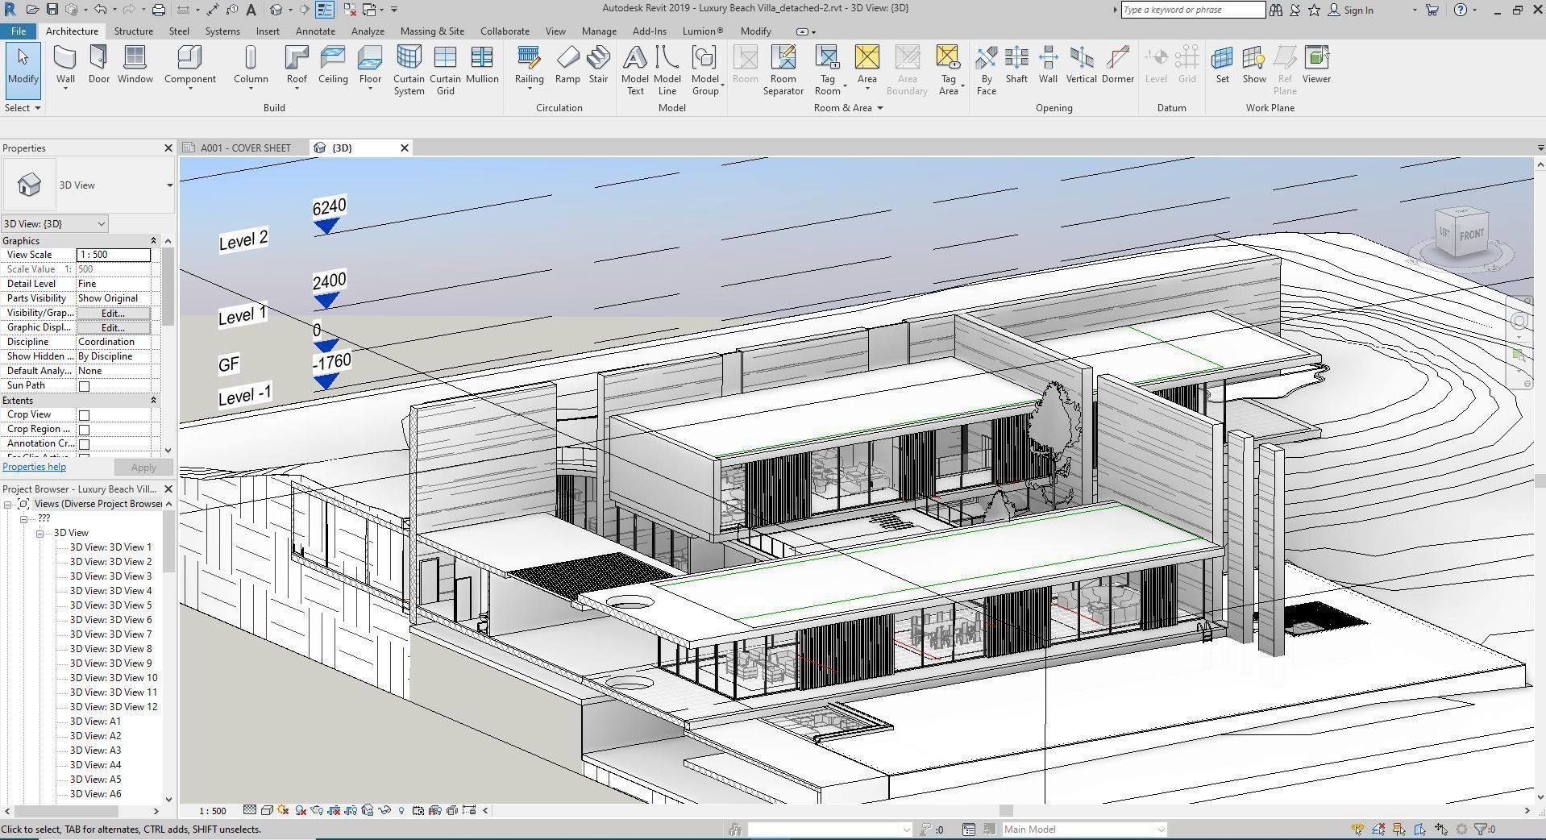Click the View Scale 1 : 500 input field
1546x840 pixels.
coord(114,256)
